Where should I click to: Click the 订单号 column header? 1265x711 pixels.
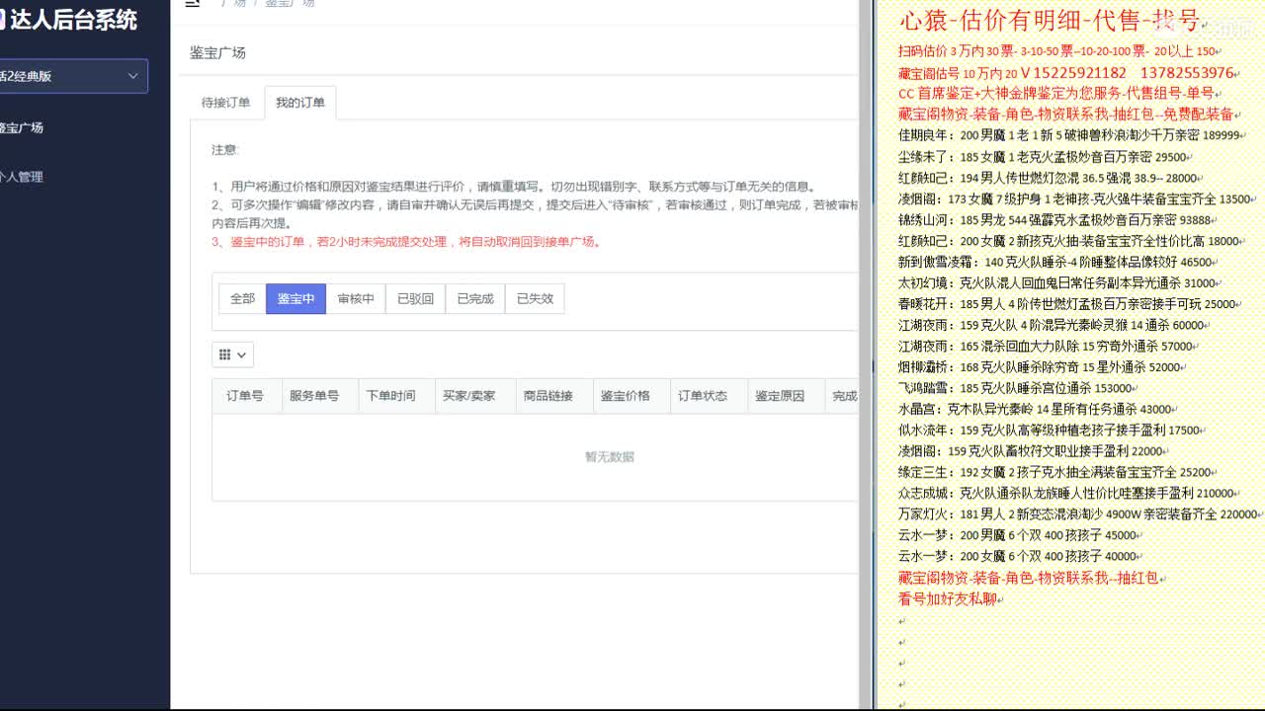(245, 396)
